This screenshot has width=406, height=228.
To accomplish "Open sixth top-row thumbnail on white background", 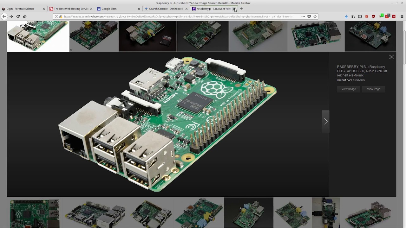I will click(316, 36).
